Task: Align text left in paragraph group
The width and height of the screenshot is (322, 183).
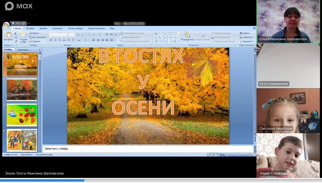Action: (94, 40)
